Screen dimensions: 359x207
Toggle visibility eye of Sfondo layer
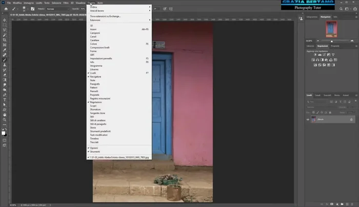[308, 119]
